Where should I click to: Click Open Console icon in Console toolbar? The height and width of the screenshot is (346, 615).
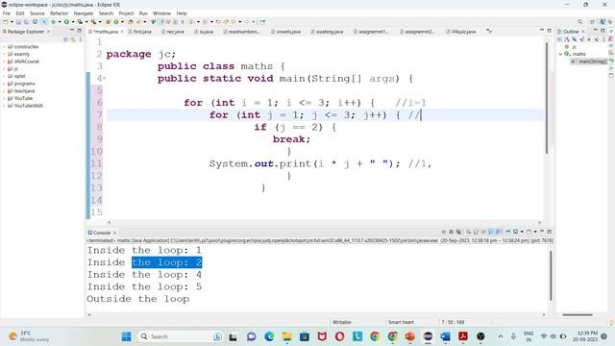529,232
